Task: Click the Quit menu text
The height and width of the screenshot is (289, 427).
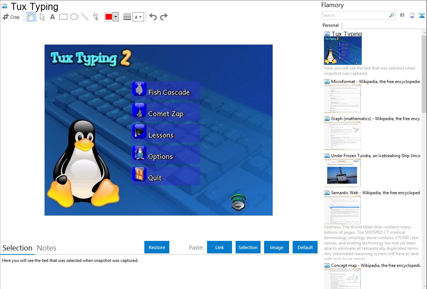Action: pos(155,178)
